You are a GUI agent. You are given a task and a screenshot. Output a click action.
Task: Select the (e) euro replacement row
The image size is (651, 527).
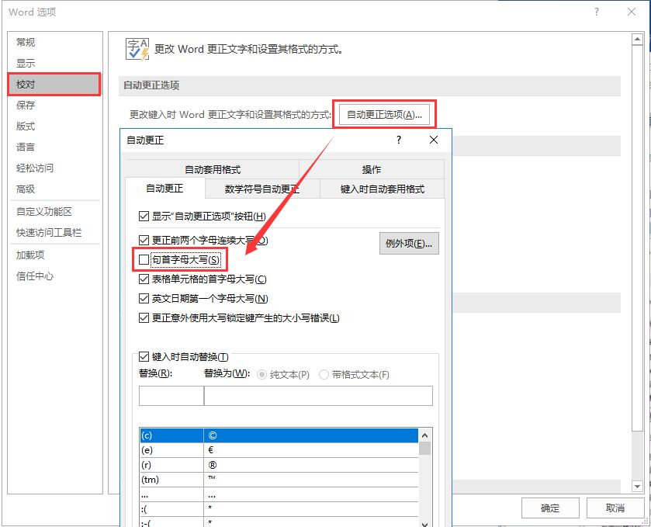279,450
